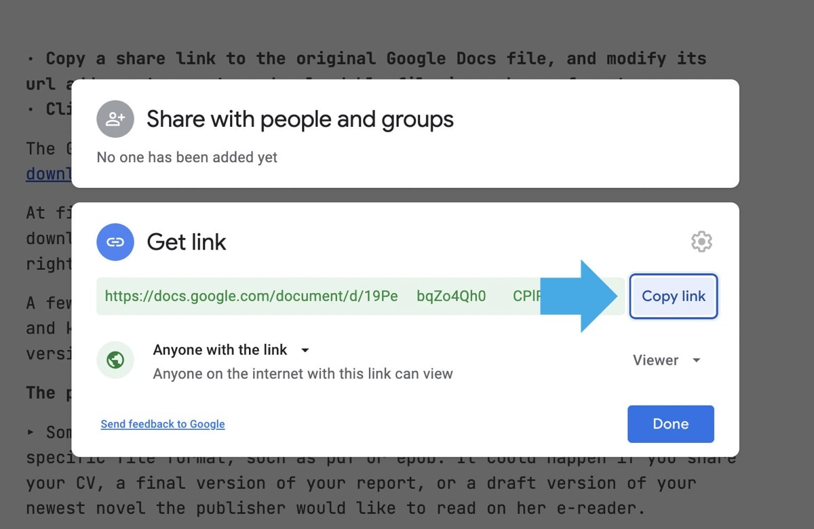Screen dimensions: 814x529
Task: Click the large blue arrow graphic
Action: 580,296
